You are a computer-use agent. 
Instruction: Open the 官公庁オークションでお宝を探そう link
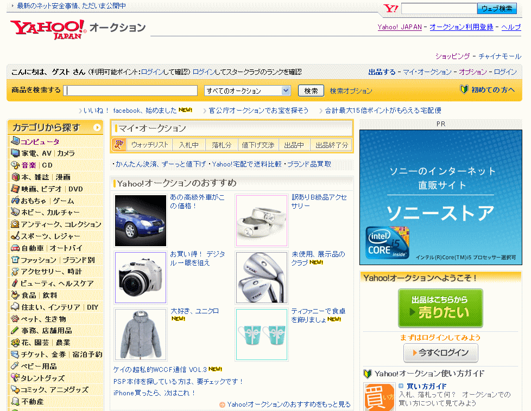[x=258, y=110]
